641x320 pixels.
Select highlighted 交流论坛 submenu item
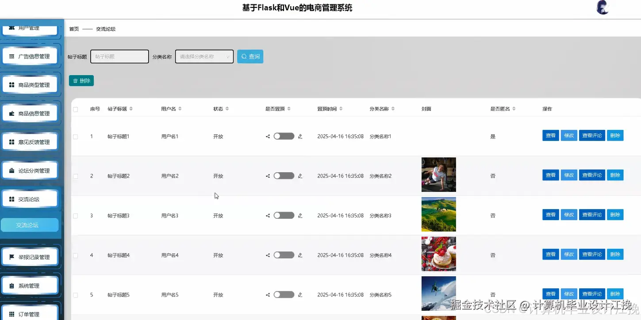tap(30, 225)
